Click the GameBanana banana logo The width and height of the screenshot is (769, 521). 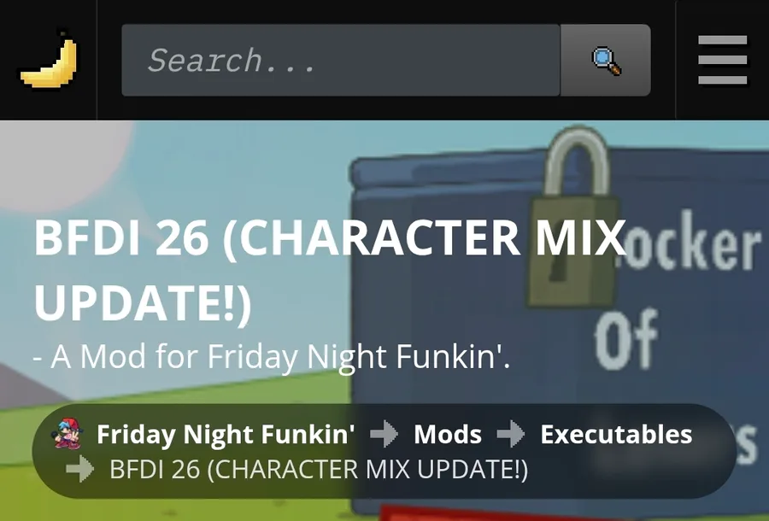[x=49, y=61]
